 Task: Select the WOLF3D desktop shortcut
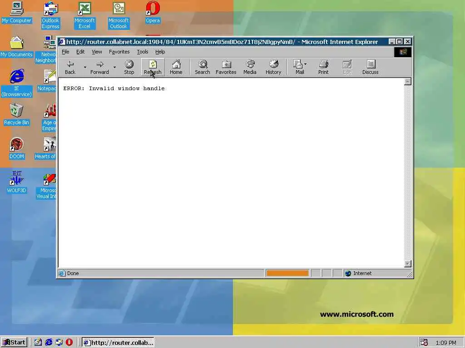point(17,182)
